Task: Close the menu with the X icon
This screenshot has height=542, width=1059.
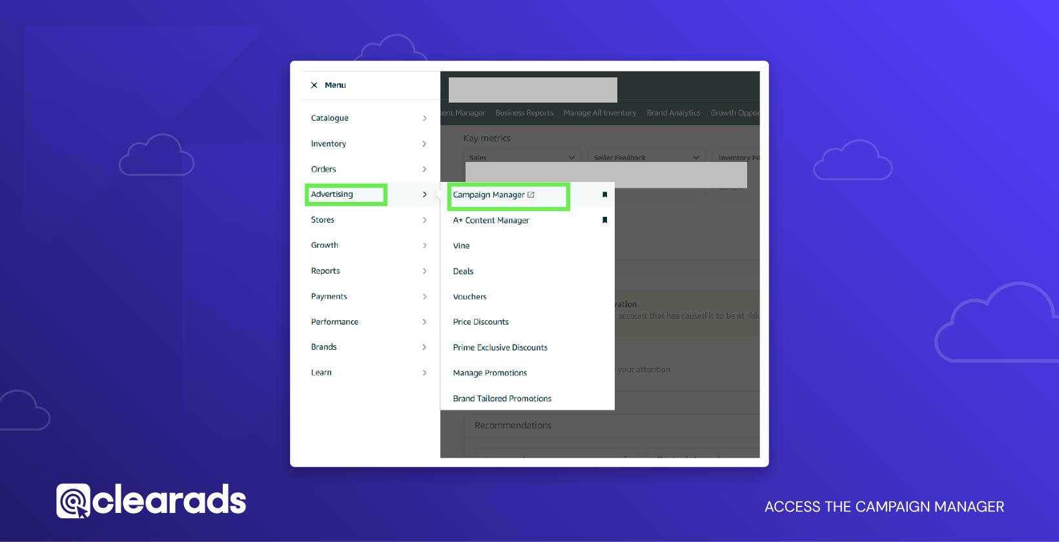Action: (x=314, y=85)
